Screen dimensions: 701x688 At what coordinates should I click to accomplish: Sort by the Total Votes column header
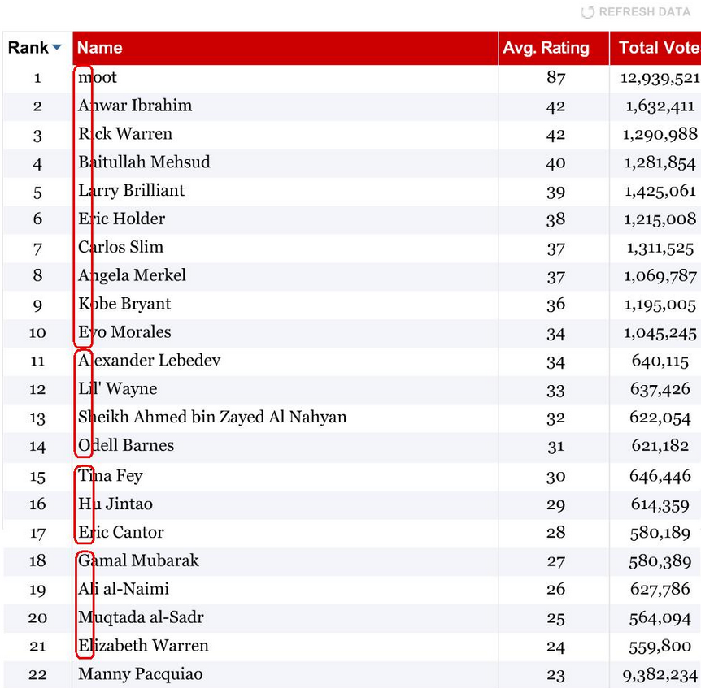659,48
